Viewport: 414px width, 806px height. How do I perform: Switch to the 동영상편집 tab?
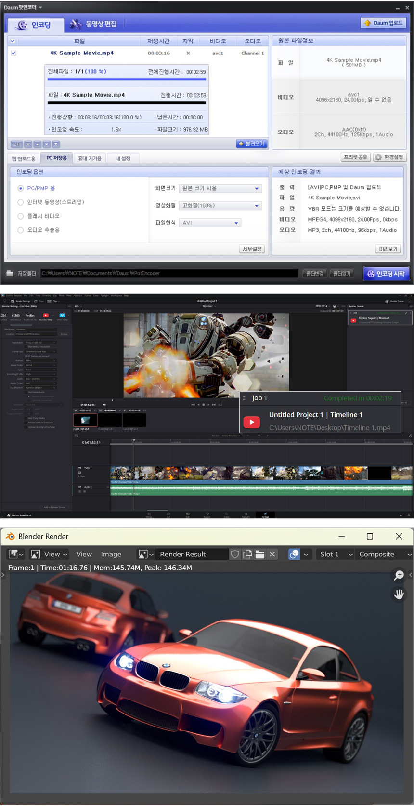(x=94, y=24)
